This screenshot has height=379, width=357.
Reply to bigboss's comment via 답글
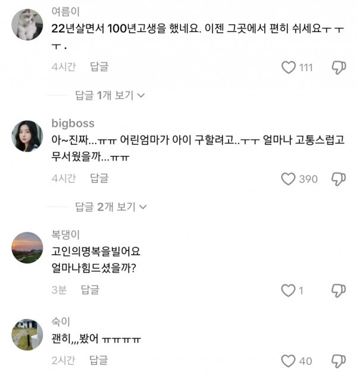(99, 178)
